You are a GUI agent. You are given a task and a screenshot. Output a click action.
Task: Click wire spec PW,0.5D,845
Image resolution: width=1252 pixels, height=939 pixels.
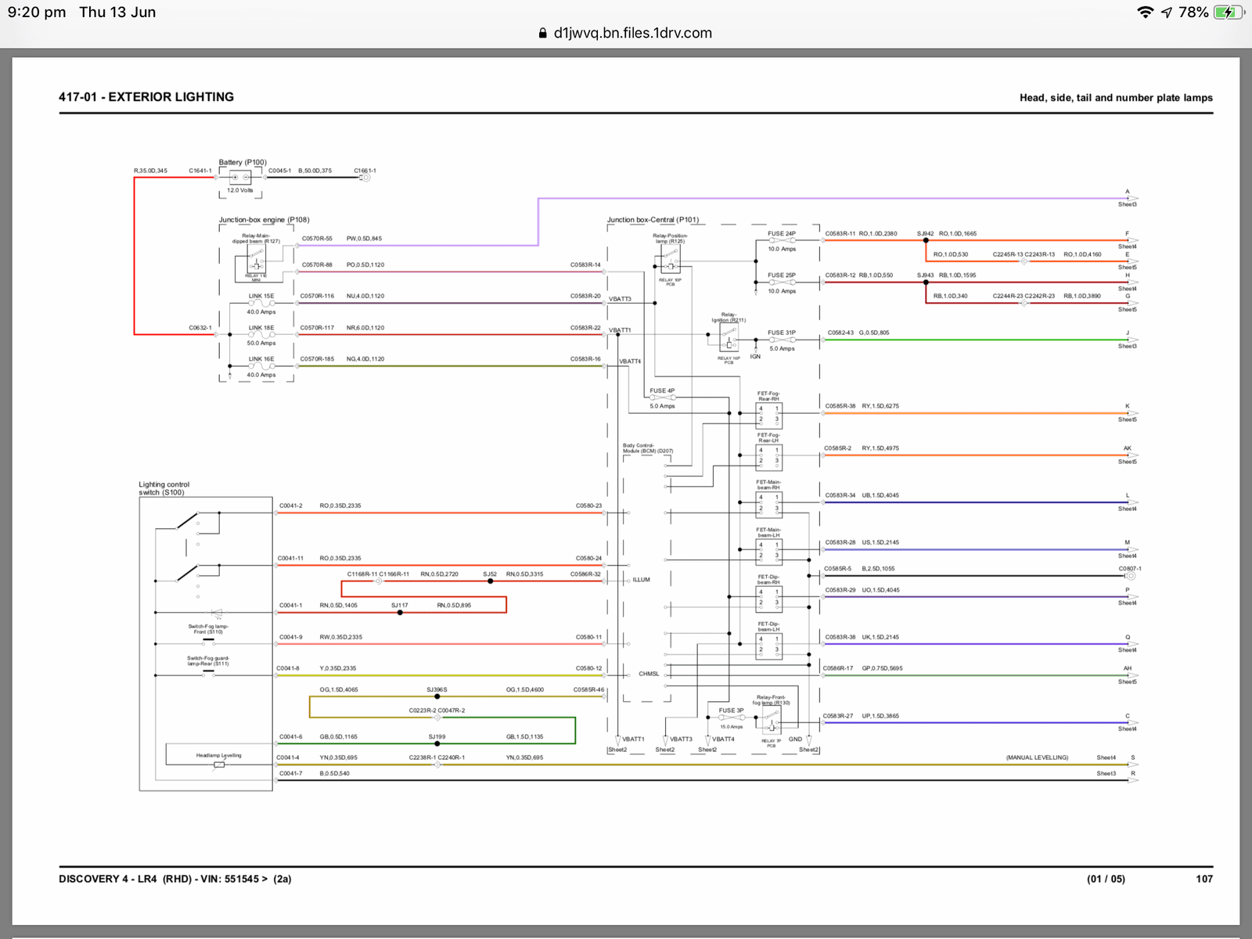point(365,239)
